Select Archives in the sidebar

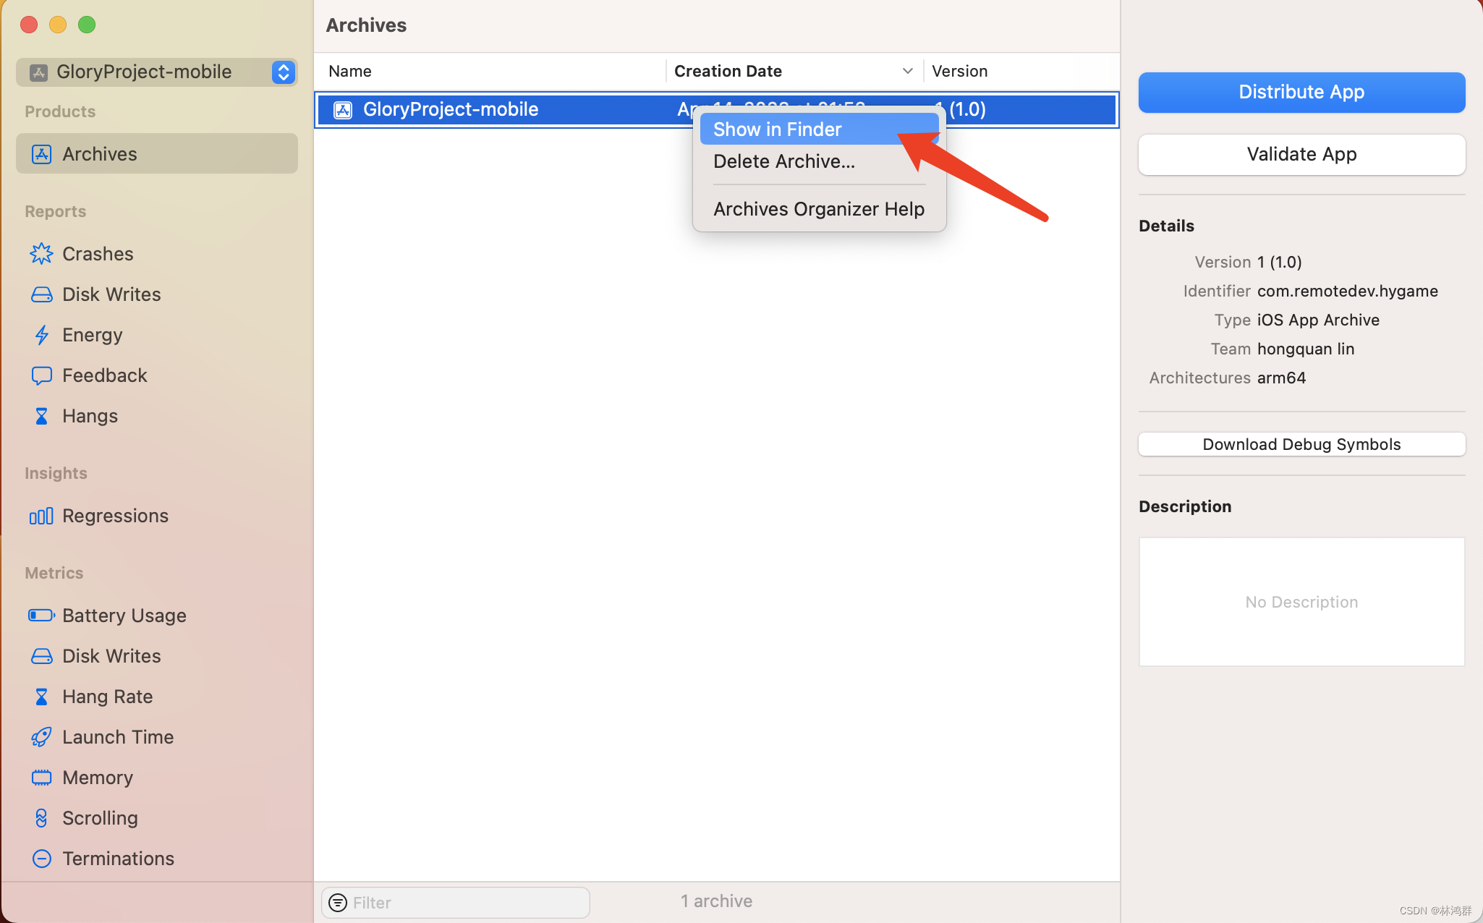tap(157, 154)
